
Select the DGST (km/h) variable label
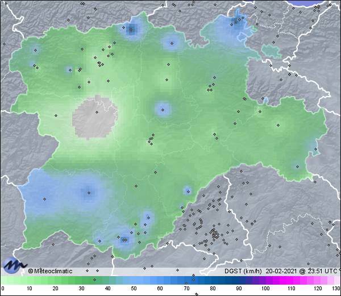(243, 271)
